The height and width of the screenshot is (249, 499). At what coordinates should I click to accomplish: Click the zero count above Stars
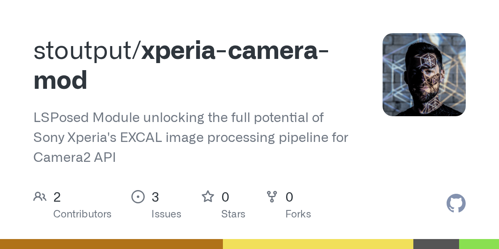pos(225,197)
